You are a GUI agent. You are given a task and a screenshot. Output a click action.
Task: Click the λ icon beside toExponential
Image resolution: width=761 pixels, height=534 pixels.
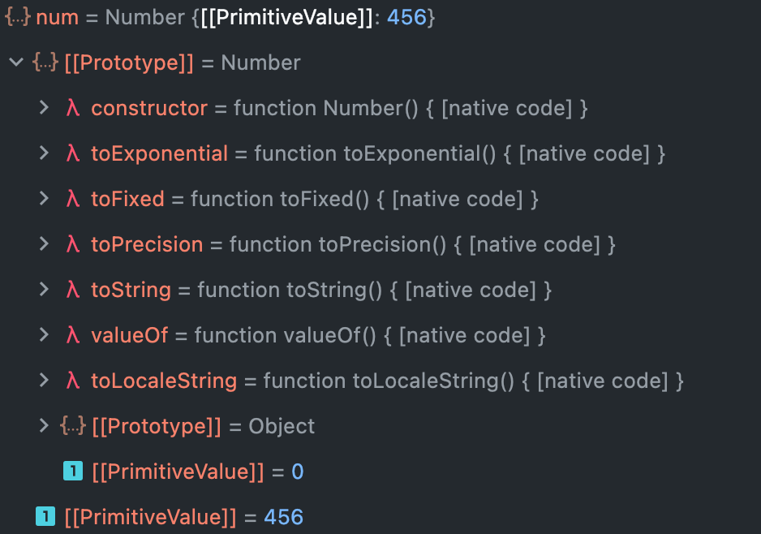[x=73, y=153]
